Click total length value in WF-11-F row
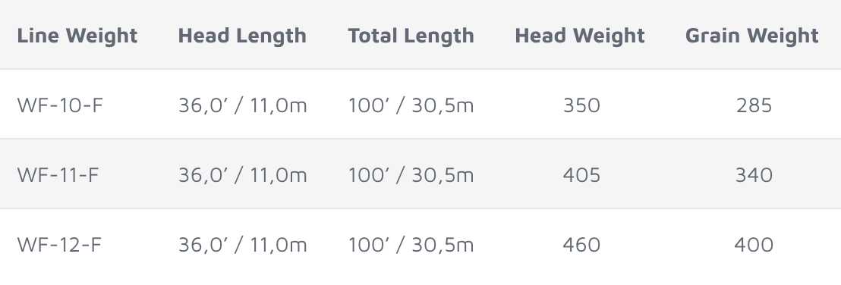841x285 pixels. (x=411, y=175)
